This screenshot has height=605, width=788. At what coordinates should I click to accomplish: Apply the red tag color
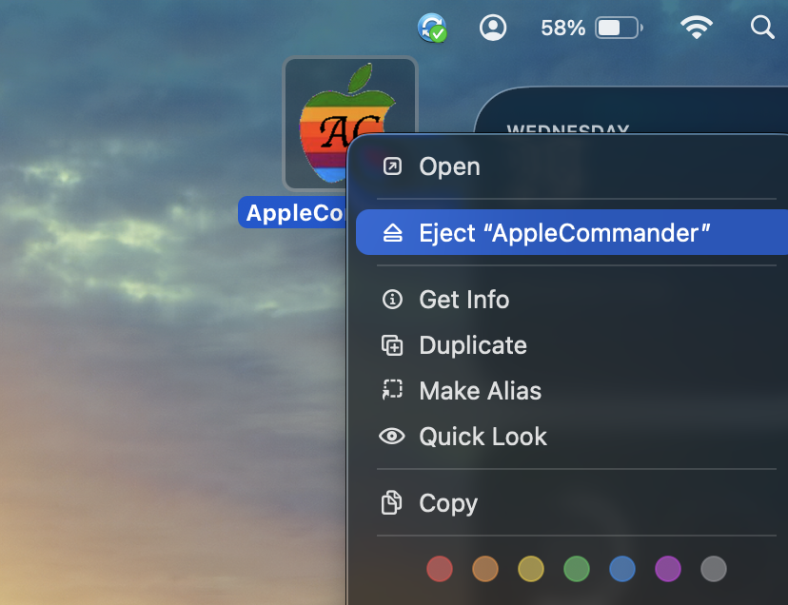[440, 569]
